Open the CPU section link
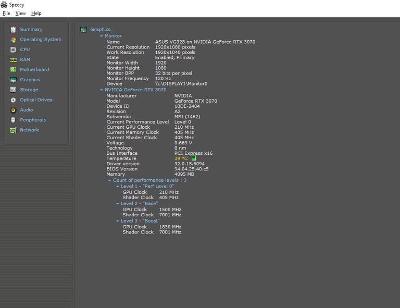This screenshot has width=400, height=308. pyautogui.click(x=25, y=50)
